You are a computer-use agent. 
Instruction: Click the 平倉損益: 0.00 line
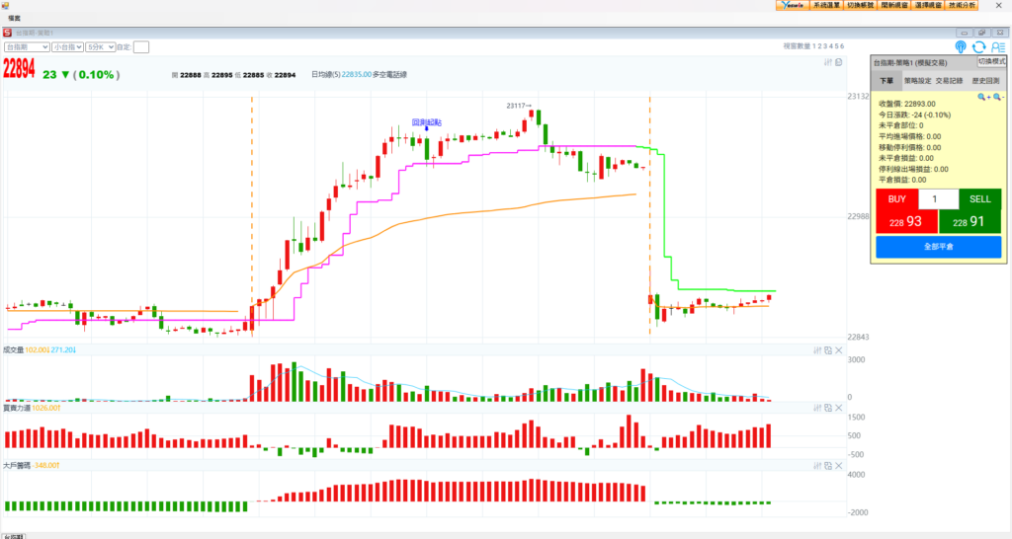(902, 180)
